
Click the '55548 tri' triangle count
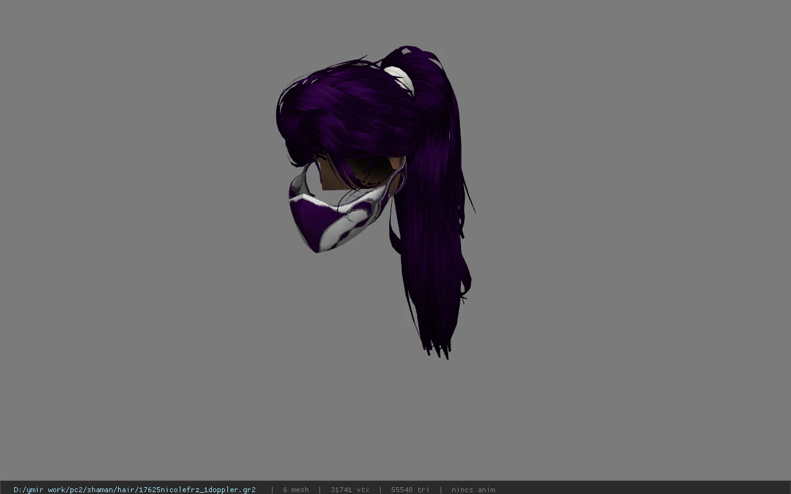pyautogui.click(x=410, y=490)
